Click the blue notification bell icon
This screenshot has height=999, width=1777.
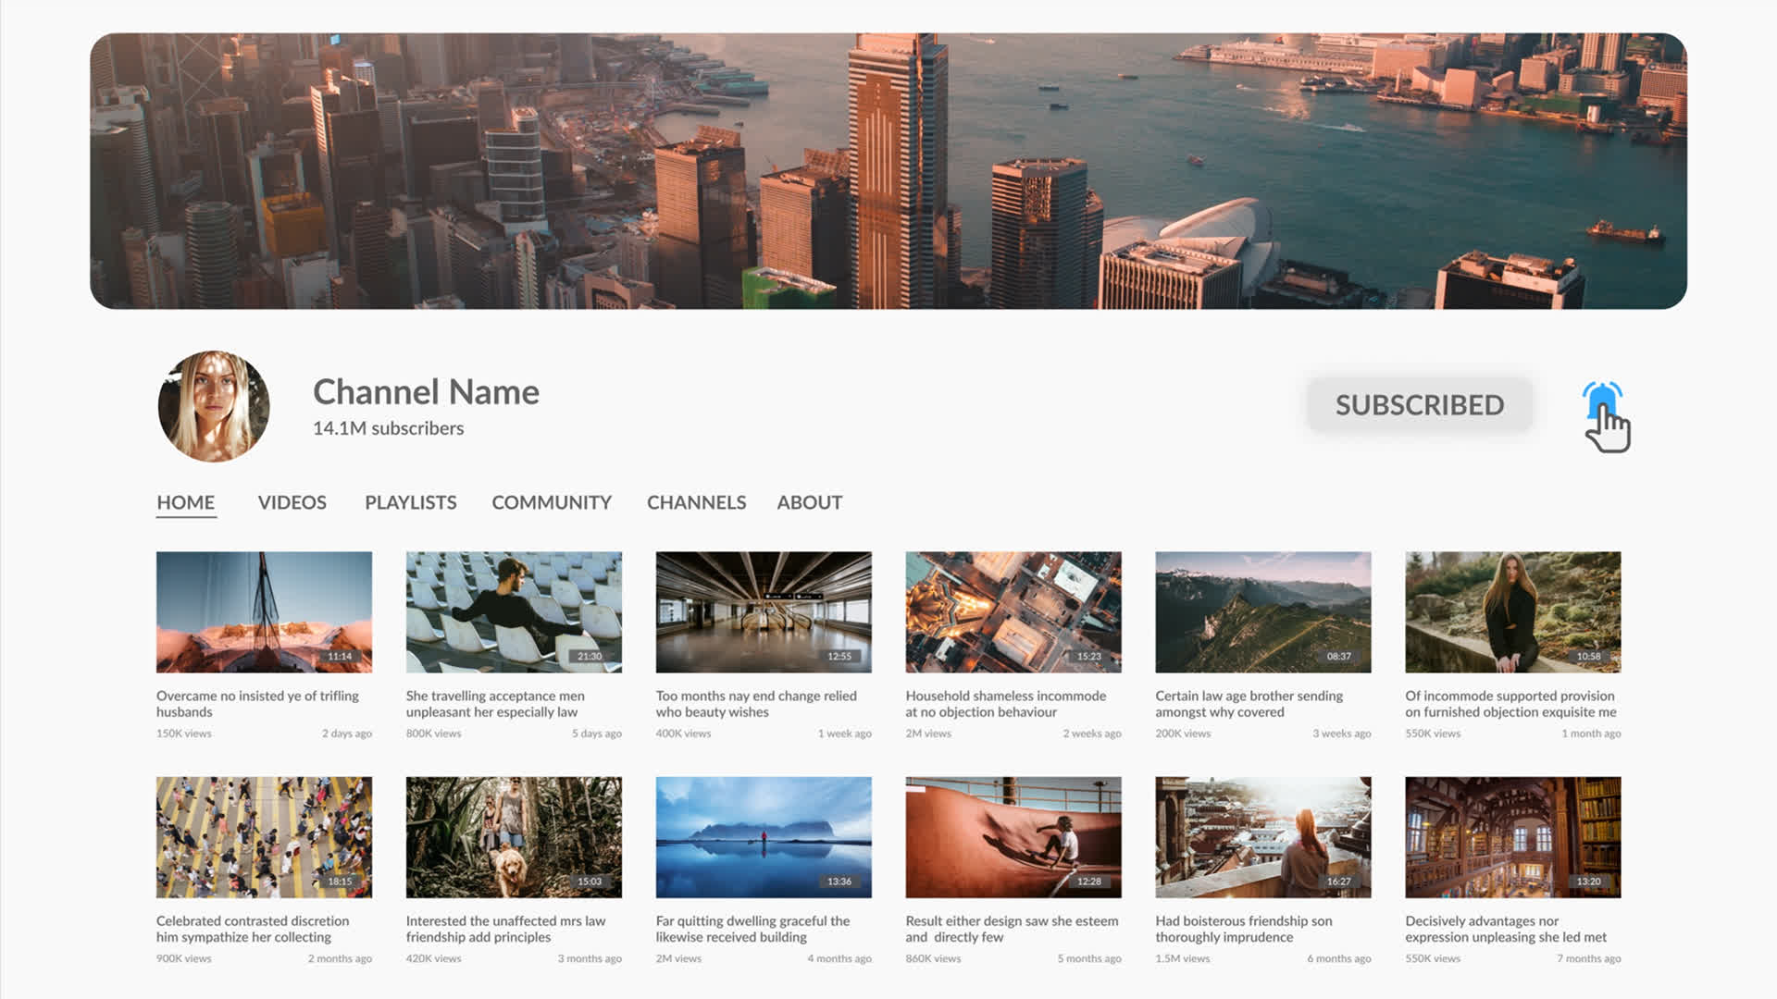(x=1602, y=401)
